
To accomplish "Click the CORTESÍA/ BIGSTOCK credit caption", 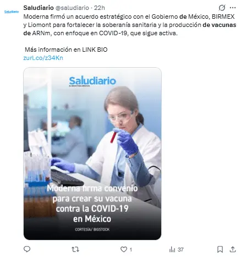I will pos(92,229).
